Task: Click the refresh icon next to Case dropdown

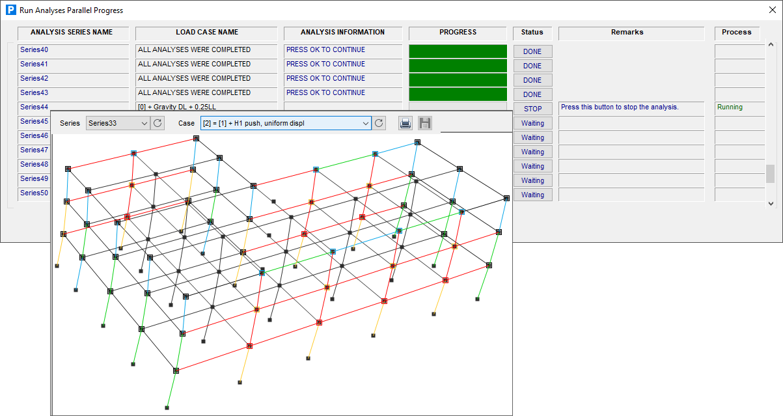Action: click(x=379, y=123)
